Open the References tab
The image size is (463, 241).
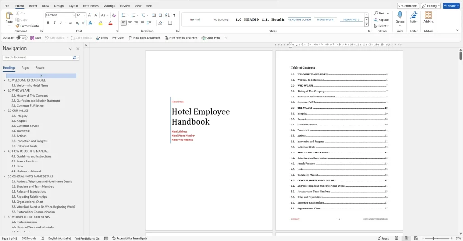[x=90, y=6]
